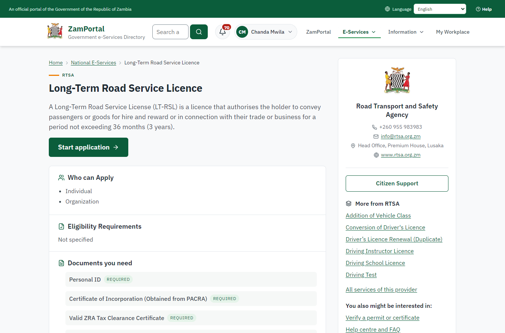Click the Personal ID document row
This screenshot has width=505, height=333.
point(191,279)
